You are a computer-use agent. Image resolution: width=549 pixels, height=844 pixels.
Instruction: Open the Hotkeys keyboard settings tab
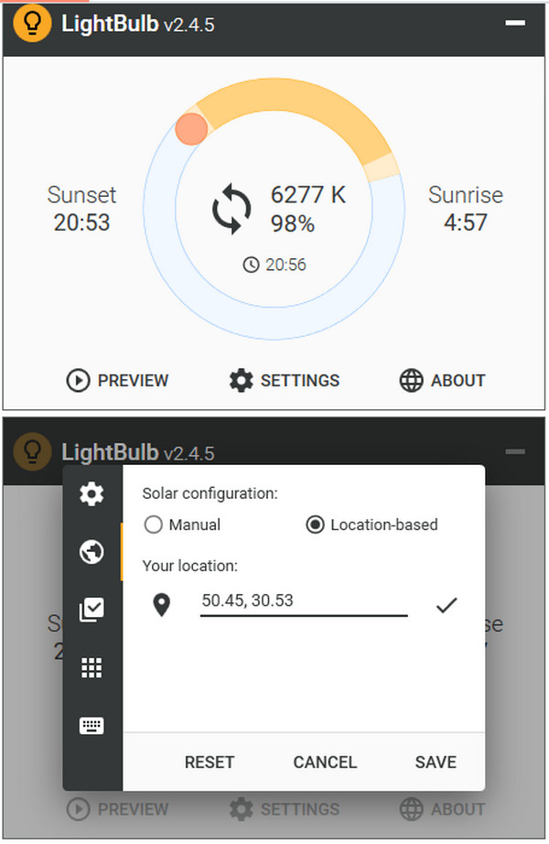[91, 726]
